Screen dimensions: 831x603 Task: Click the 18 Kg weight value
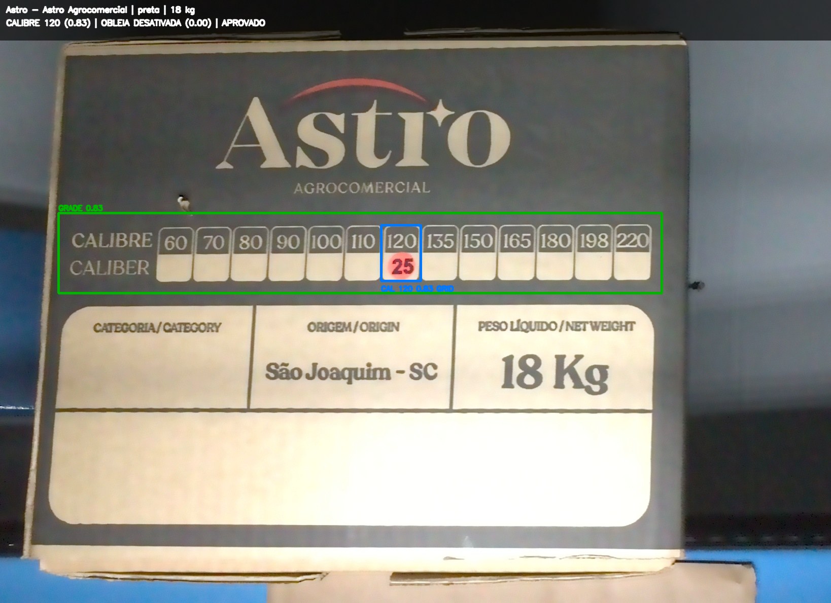(x=555, y=374)
